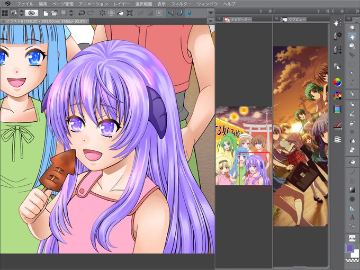Open the アニメーション menu

(x=93, y=4)
